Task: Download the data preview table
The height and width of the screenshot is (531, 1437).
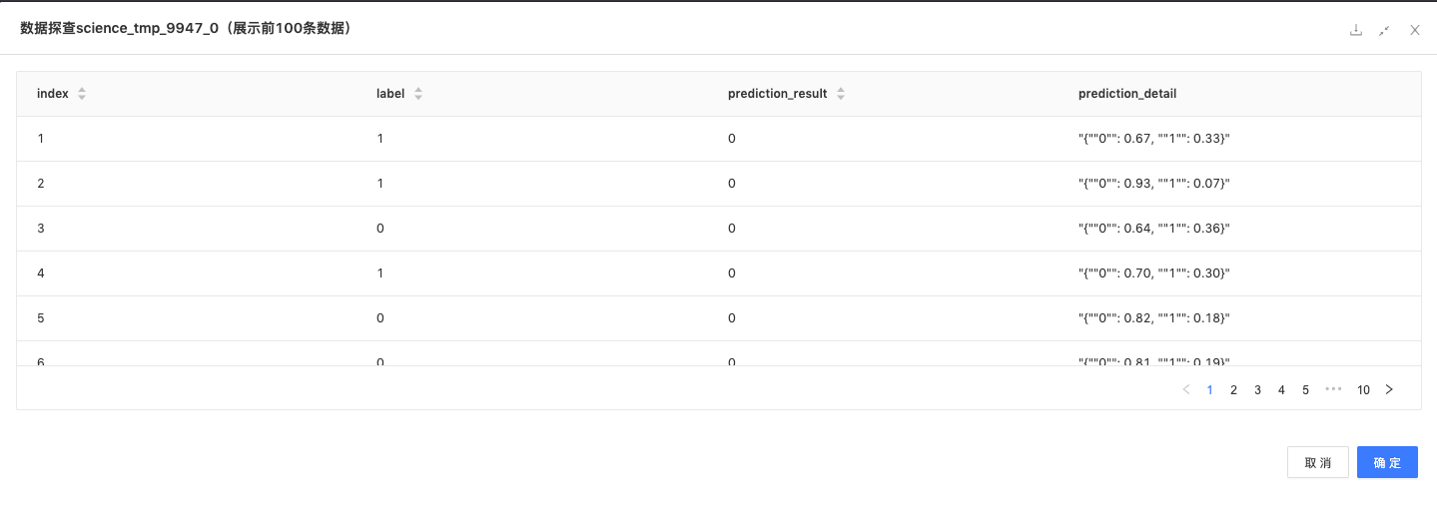Action: click(1355, 30)
